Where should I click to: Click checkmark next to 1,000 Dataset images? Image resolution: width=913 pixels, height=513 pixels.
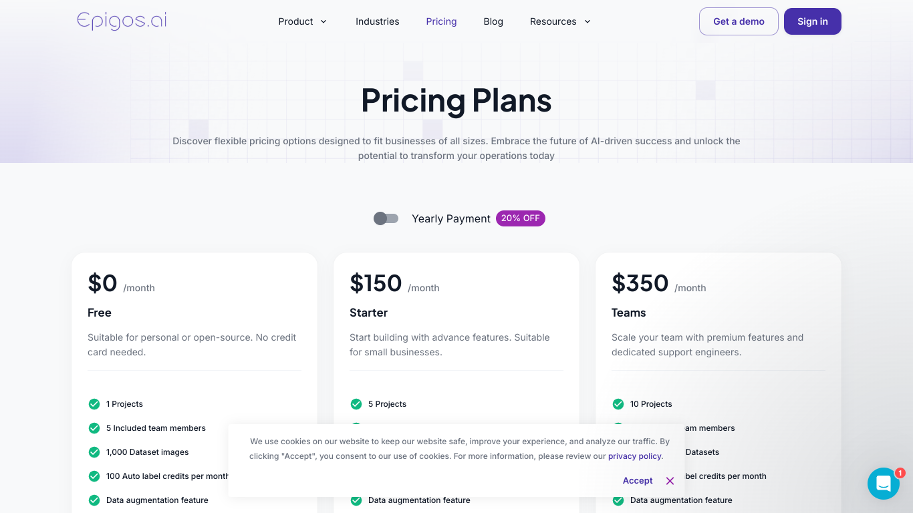[94, 452]
